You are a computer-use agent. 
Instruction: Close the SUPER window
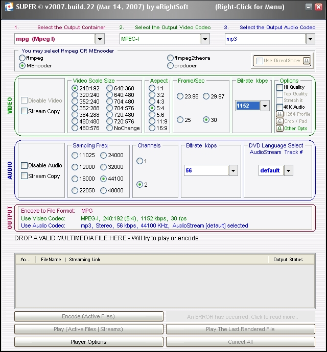318,7
